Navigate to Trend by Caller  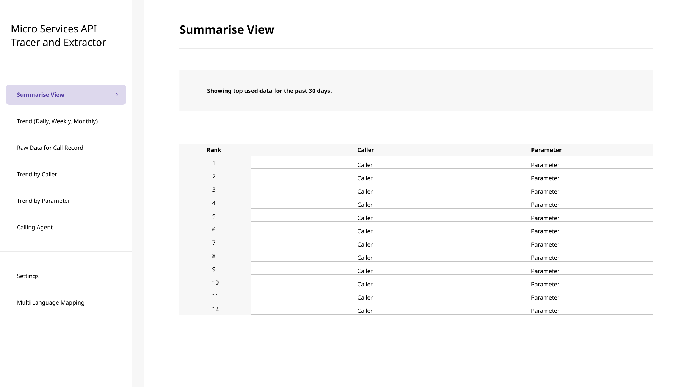tap(37, 174)
